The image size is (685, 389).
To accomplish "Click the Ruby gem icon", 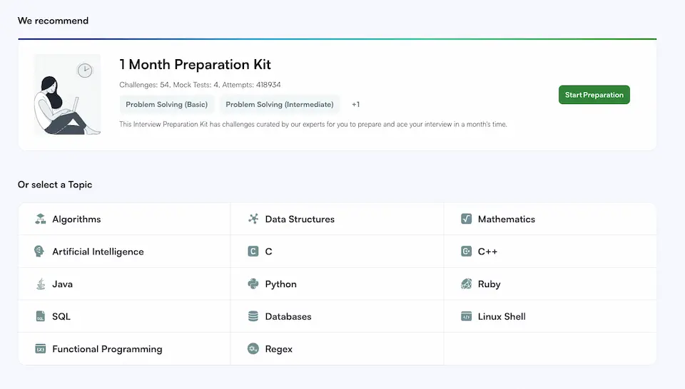I will point(466,284).
